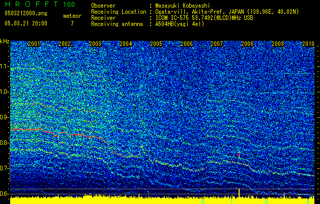Click the date stamp 05.03.21 20:00
The image size is (320, 204).
click(x=26, y=23)
